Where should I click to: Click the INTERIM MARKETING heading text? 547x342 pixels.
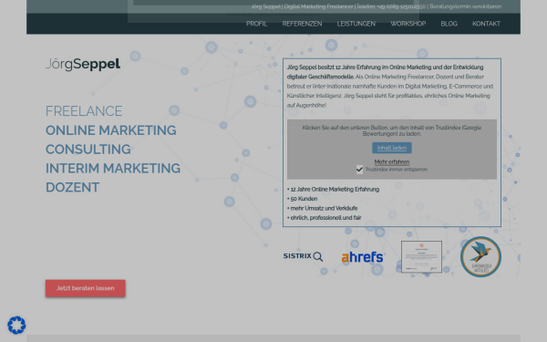[113, 168]
